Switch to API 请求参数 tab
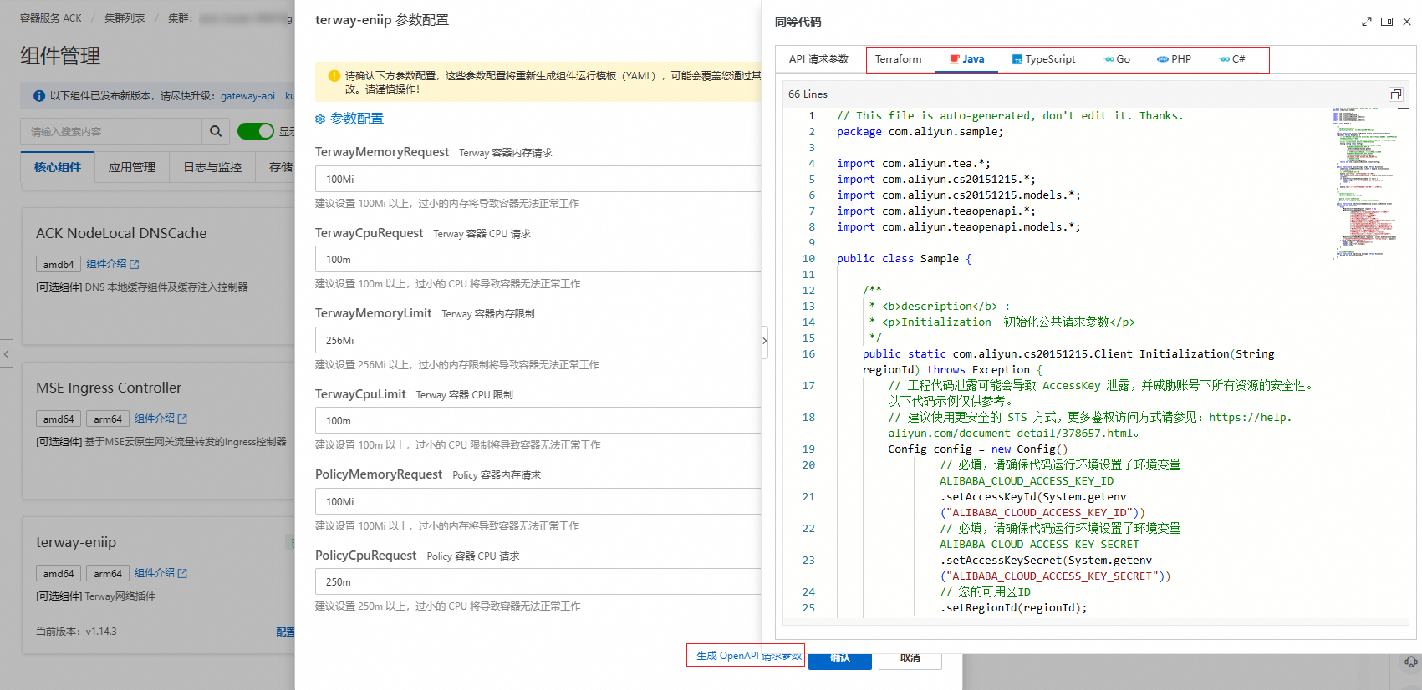 pos(818,59)
